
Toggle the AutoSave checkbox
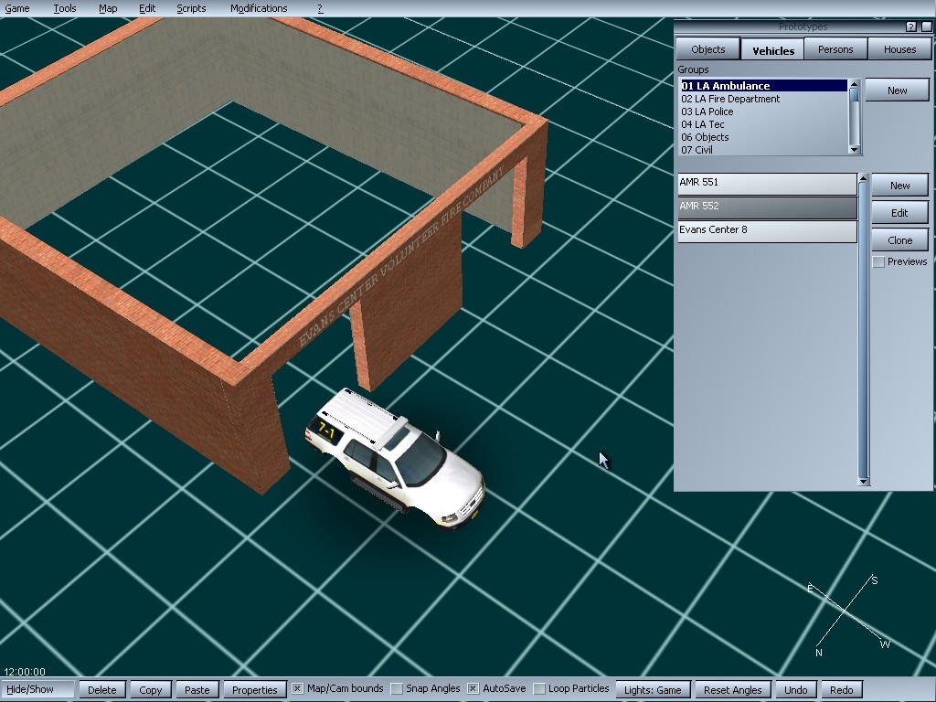click(473, 689)
